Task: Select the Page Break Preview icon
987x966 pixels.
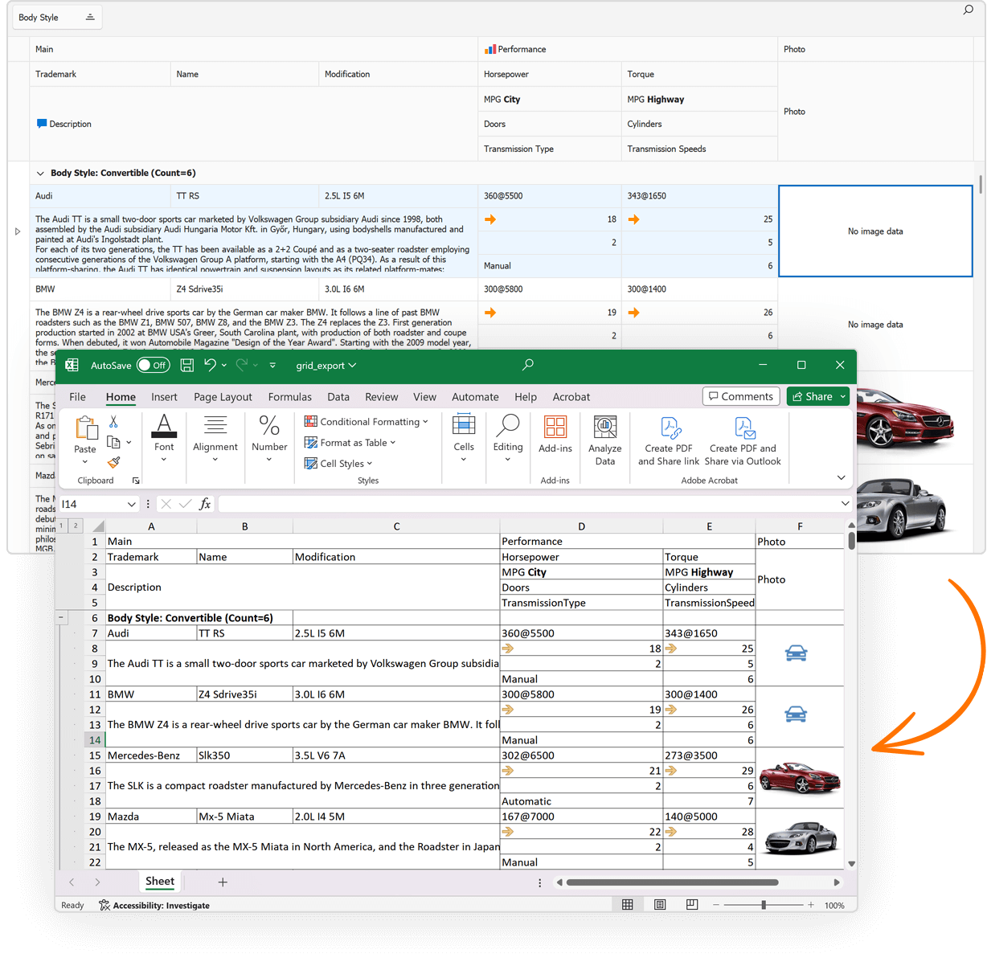Action: coord(691,904)
